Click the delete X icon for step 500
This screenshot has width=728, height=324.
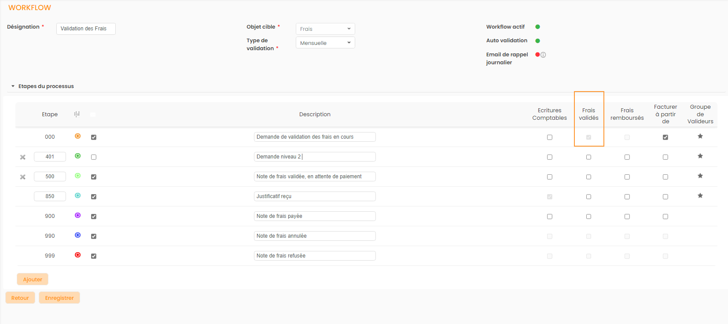[23, 177]
